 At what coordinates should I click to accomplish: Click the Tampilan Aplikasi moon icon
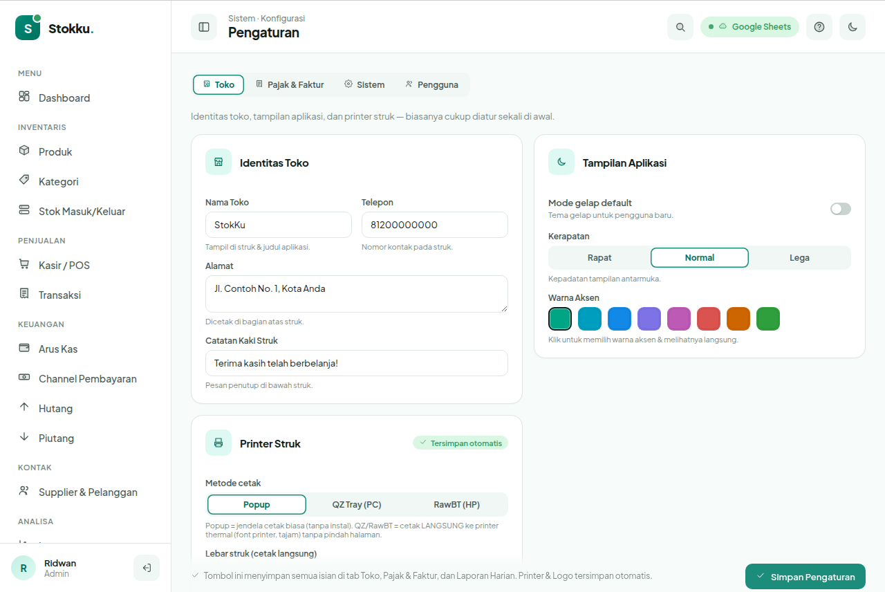coord(561,162)
